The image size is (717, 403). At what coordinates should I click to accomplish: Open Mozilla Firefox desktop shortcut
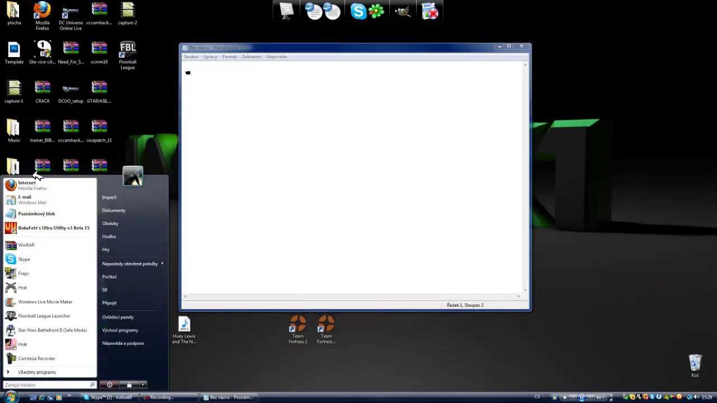(43, 16)
